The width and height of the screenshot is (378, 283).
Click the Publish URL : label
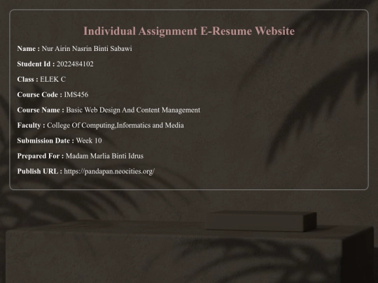[39, 171]
